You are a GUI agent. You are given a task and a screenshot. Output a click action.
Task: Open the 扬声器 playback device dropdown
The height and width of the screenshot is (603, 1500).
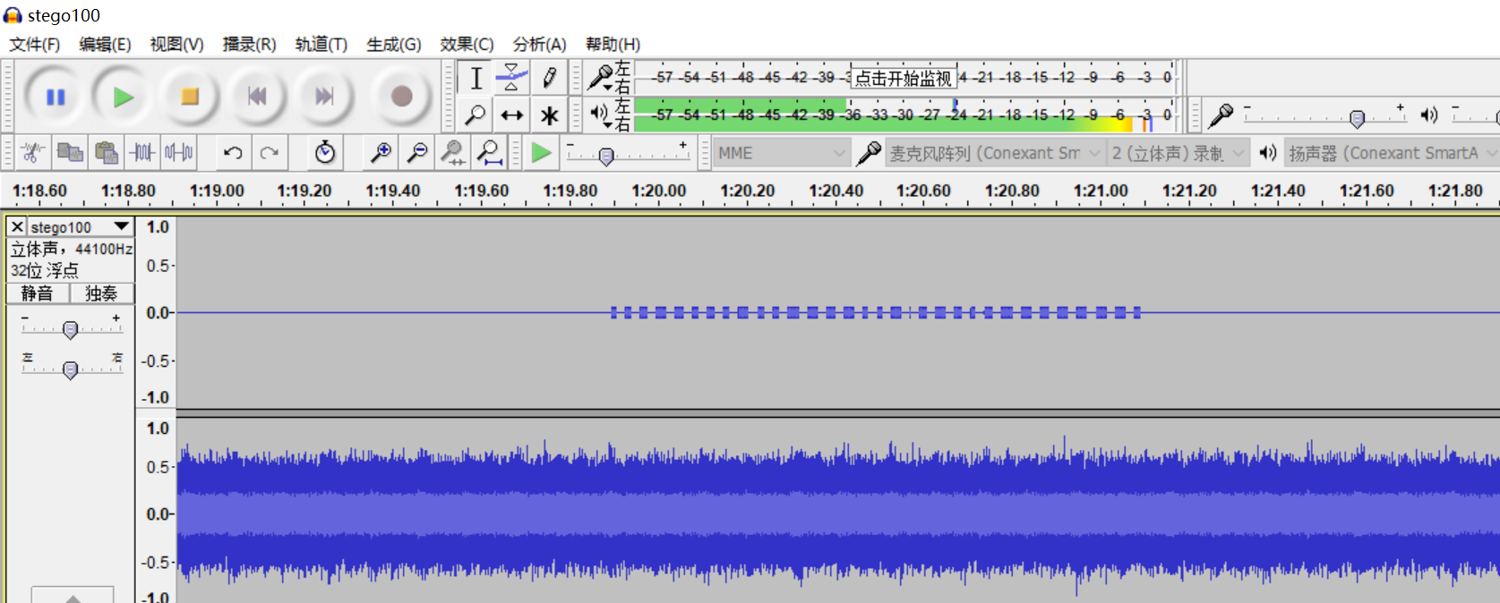[1392, 153]
